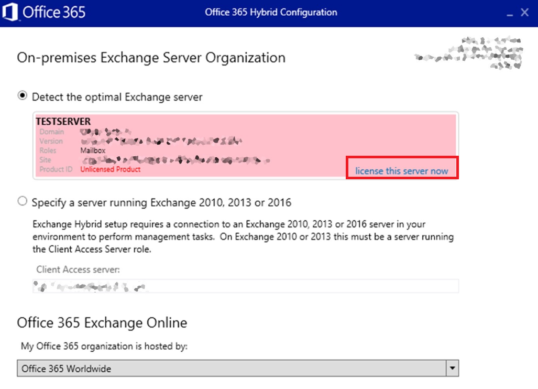538x389 pixels.
Task: Click the Product ID label
Action: [x=56, y=169]
